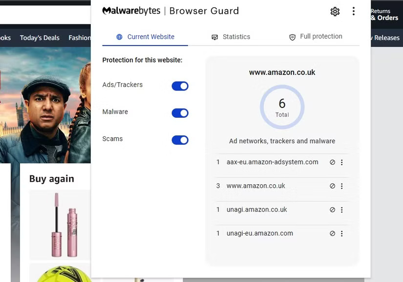Block aax-eu.amazon-adsystem.com using the block icon

click(332, 162)
